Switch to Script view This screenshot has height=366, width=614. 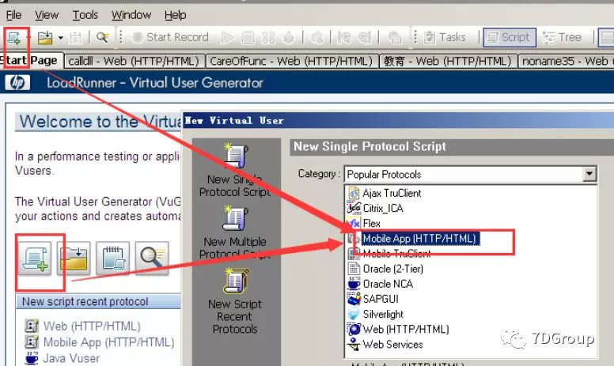coord(510,37)
